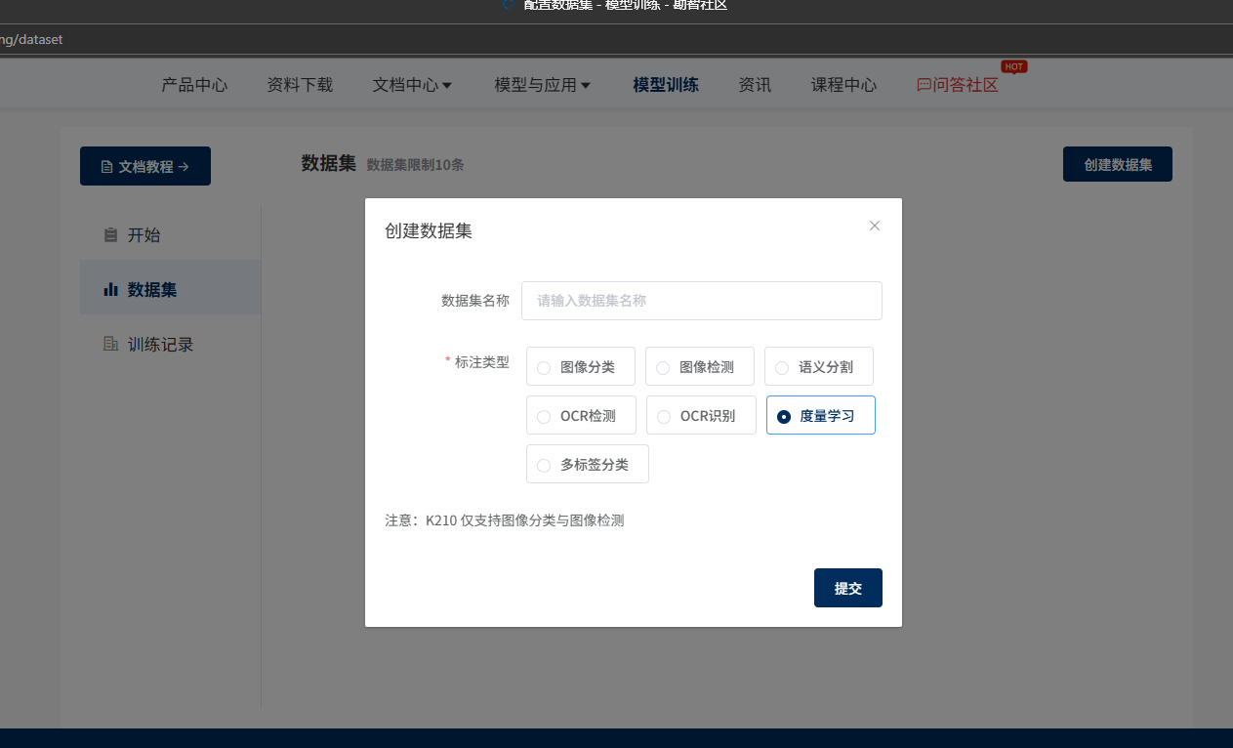Expand the 模型与应用 dropdown menu
The image size is (1233, 748).
(x=542, y=85)
